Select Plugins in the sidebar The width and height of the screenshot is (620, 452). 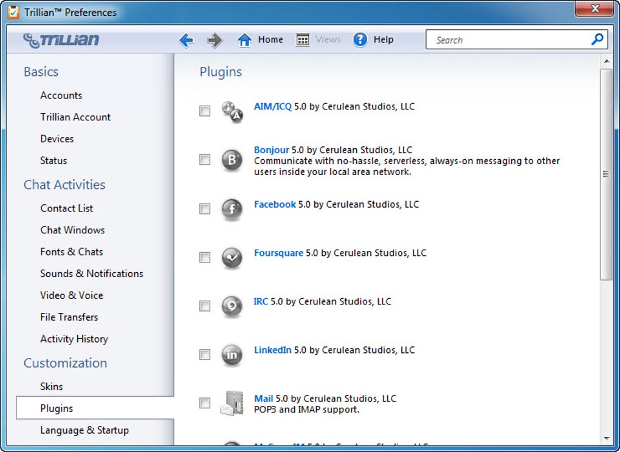(x=95, y=408)
